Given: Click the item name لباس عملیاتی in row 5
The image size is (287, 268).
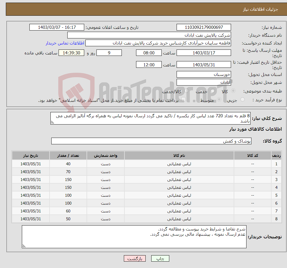Looking at the screenshot, I should click(x=179, y=196).
